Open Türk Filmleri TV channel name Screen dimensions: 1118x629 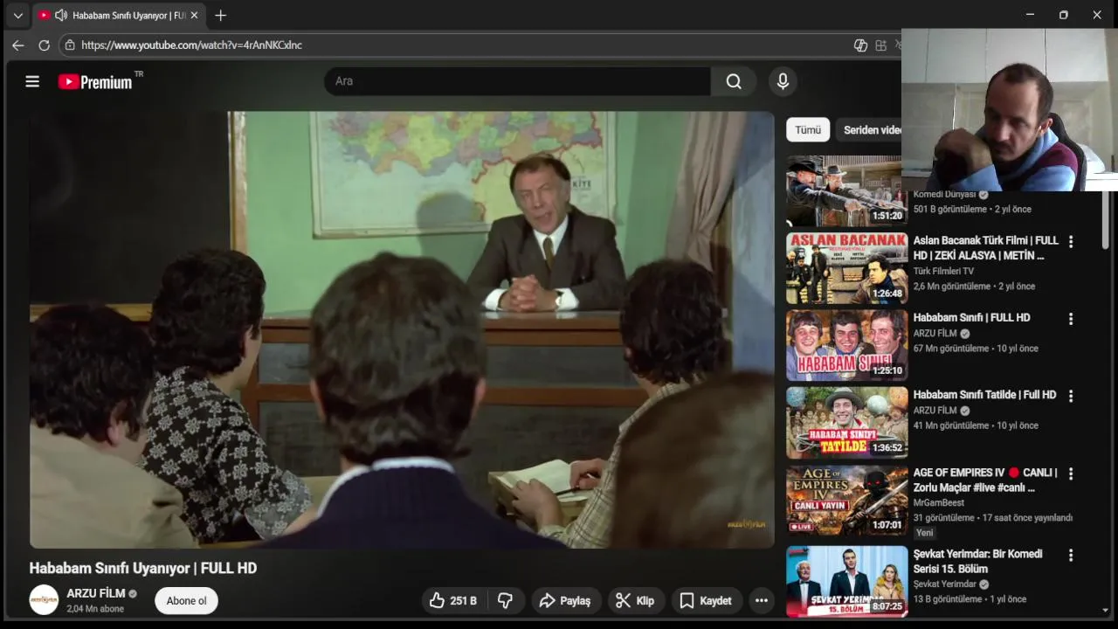tap(943, 271)
